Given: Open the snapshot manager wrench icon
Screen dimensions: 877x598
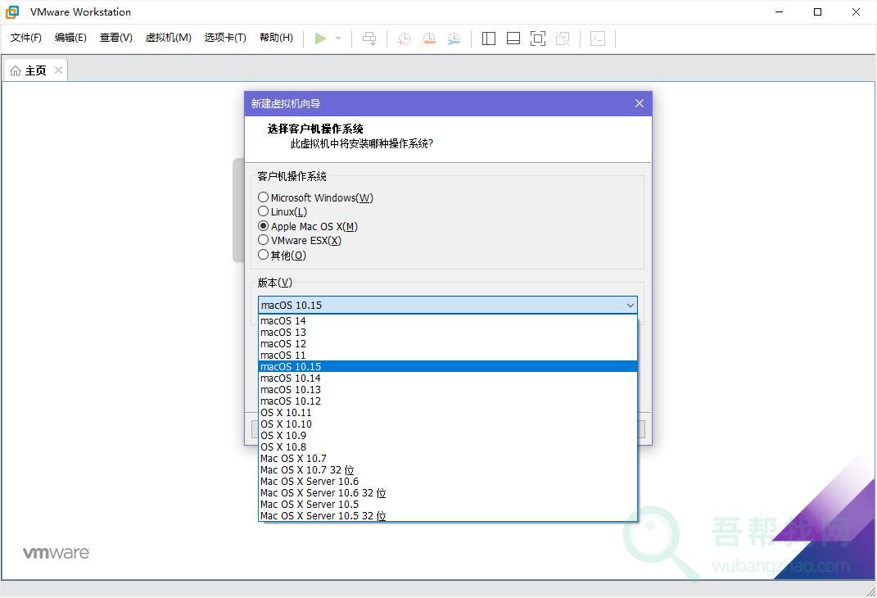Looking at the screenshot, I should coord(454,39).
